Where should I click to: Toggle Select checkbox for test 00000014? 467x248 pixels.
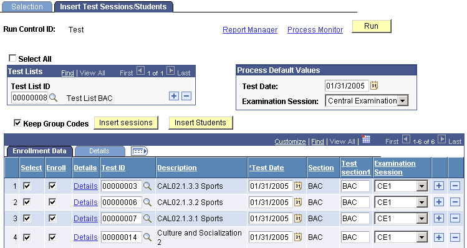pos(27,237)
